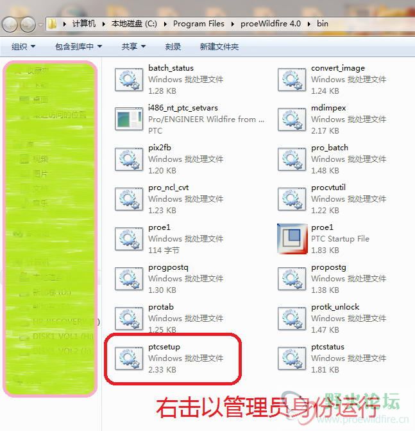Image resolution: width=415 pixels, height=431 pixels.
Task: Click the protk_unlock file name
Action: (x=335, y=307)
